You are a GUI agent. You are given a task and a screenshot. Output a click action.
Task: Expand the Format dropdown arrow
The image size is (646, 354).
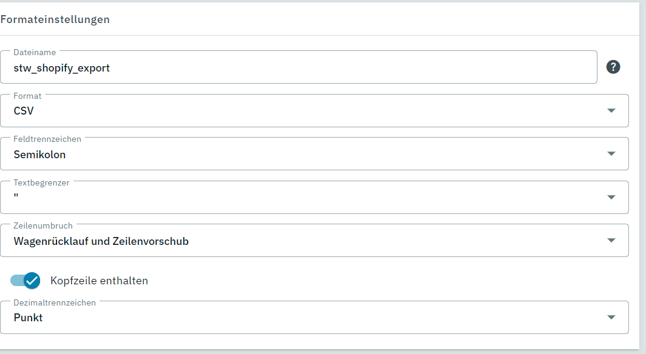pos(611,110)
